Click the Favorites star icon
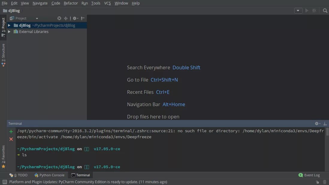This screenshot has height=185, width=329. (3, 167)
